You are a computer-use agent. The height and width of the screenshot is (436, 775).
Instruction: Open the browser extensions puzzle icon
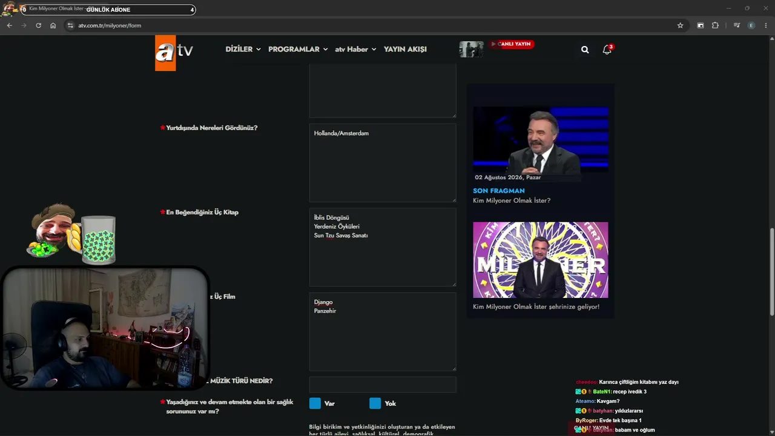(x=715, y=25)
